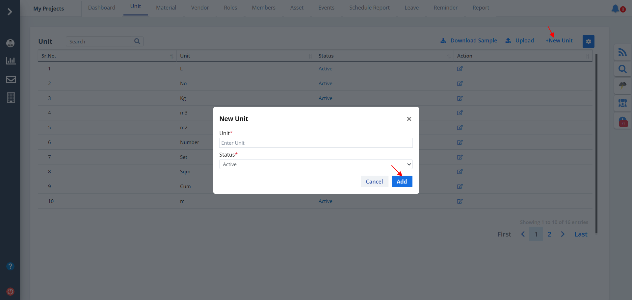Click the Enter Unit text field
Viewport: 632px width, 300px height.
(315, 143)
